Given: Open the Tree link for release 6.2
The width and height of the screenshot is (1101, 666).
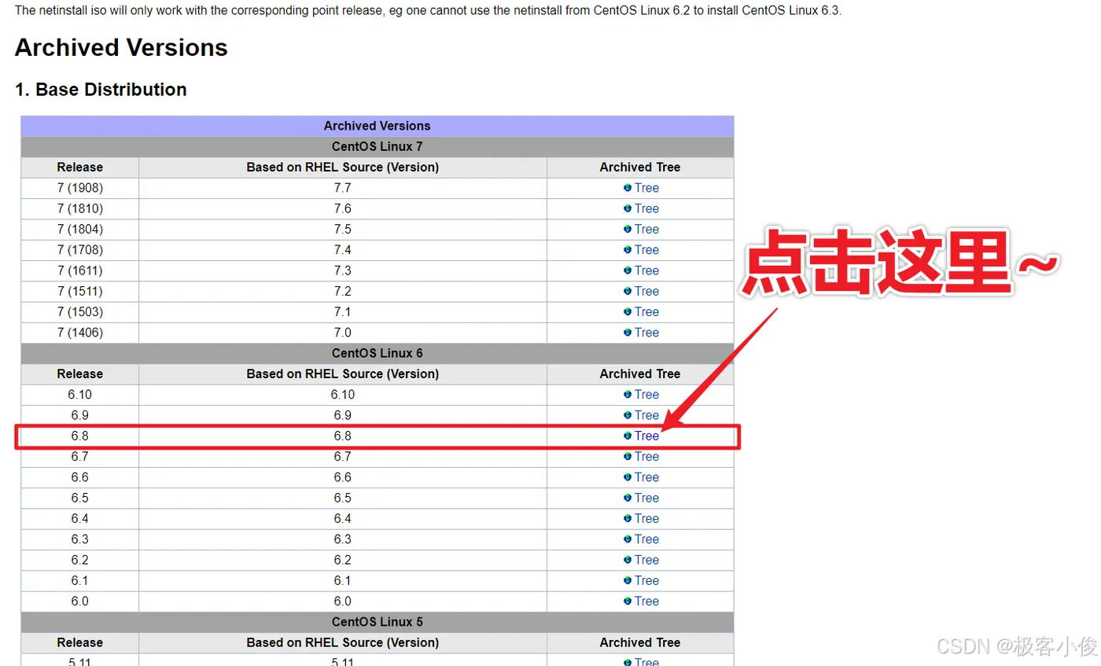Looking at the screenshot, I should coord(646,560).
